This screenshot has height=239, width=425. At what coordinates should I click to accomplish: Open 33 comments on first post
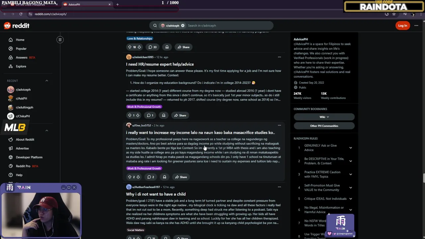152,47
